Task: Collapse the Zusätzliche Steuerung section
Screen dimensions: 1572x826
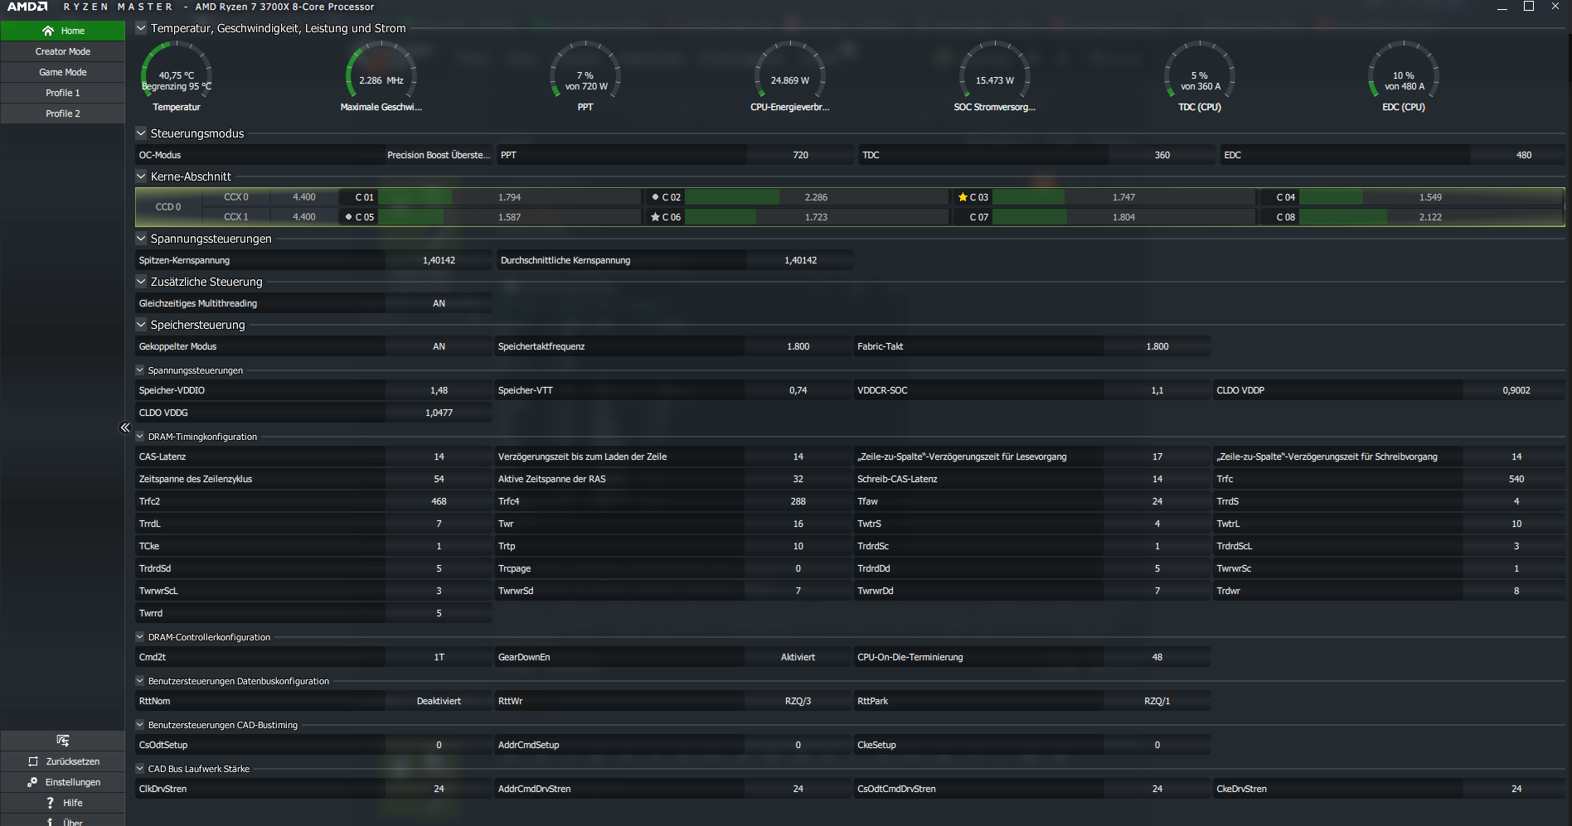Action: click(x=141, y=281)
